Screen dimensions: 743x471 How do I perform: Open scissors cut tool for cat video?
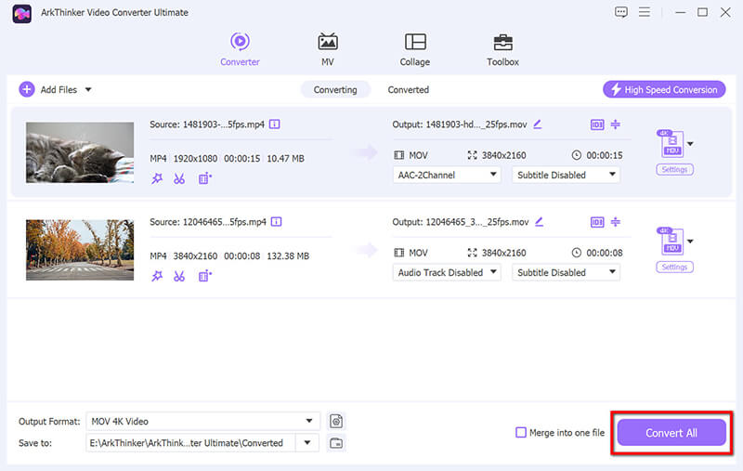coord(178,178)
